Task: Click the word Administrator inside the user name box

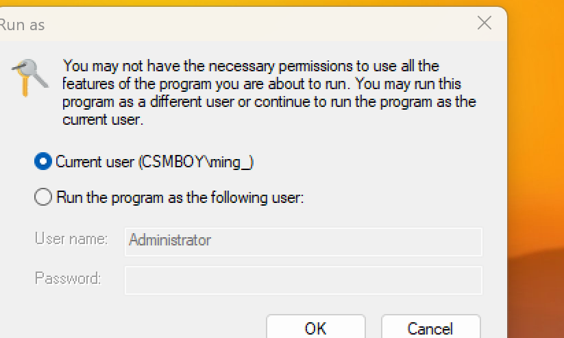Action: tap(170, 240)
